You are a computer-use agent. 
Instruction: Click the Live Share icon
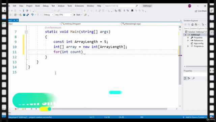pos(196,11)
